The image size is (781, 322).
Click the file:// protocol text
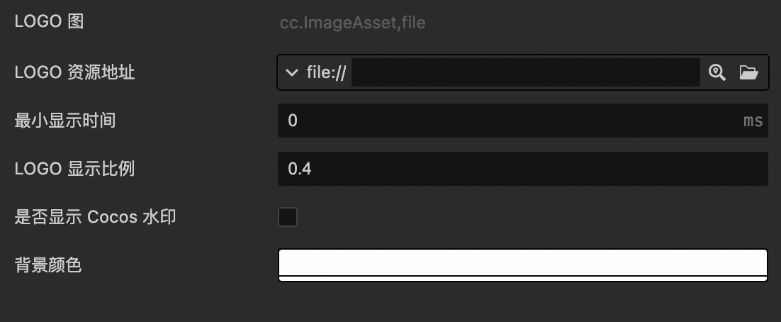pos(326,72)
